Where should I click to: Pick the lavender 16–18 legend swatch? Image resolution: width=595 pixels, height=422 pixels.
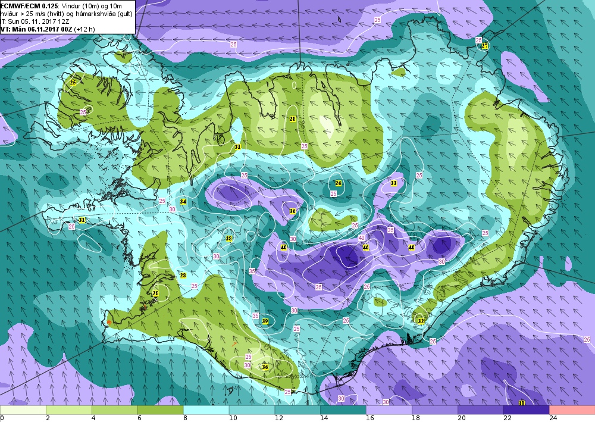click(x=389, y=410)
